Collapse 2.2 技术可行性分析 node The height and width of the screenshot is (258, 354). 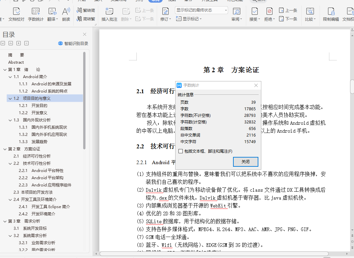[x=10, y=163]
